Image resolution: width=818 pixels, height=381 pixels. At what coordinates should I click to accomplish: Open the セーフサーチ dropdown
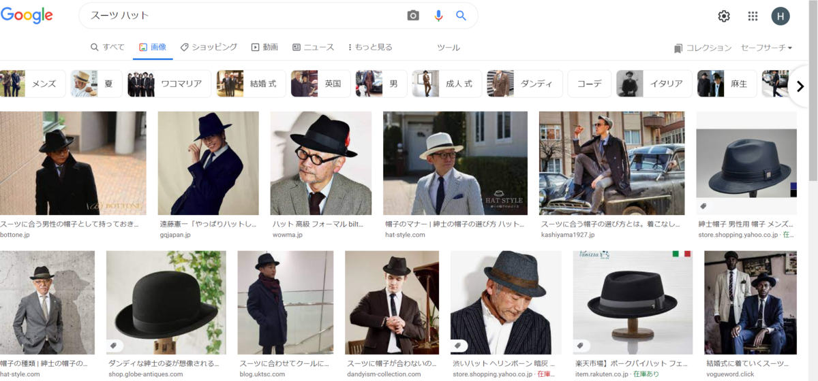click(767, 48)
